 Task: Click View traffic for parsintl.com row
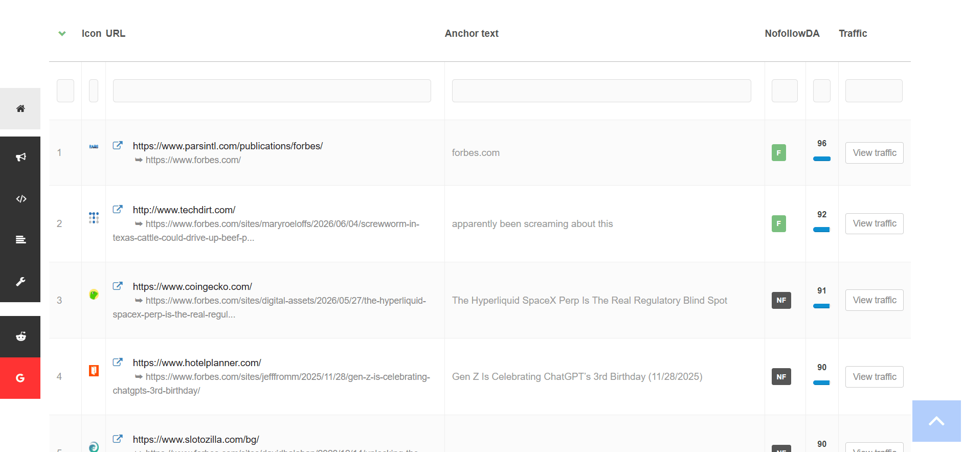tap(875, 153)
